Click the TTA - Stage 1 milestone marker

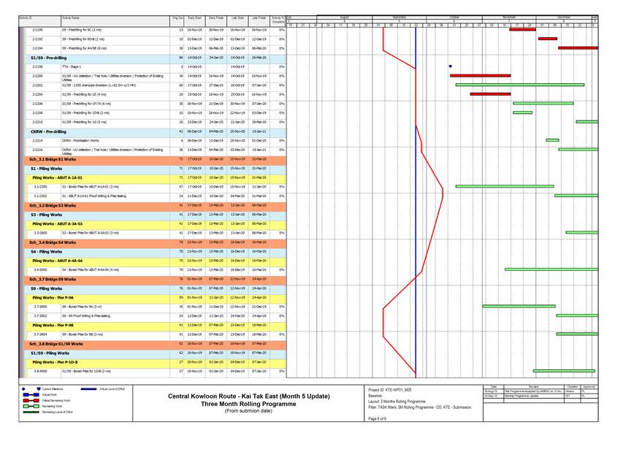[x=450, y=66]
